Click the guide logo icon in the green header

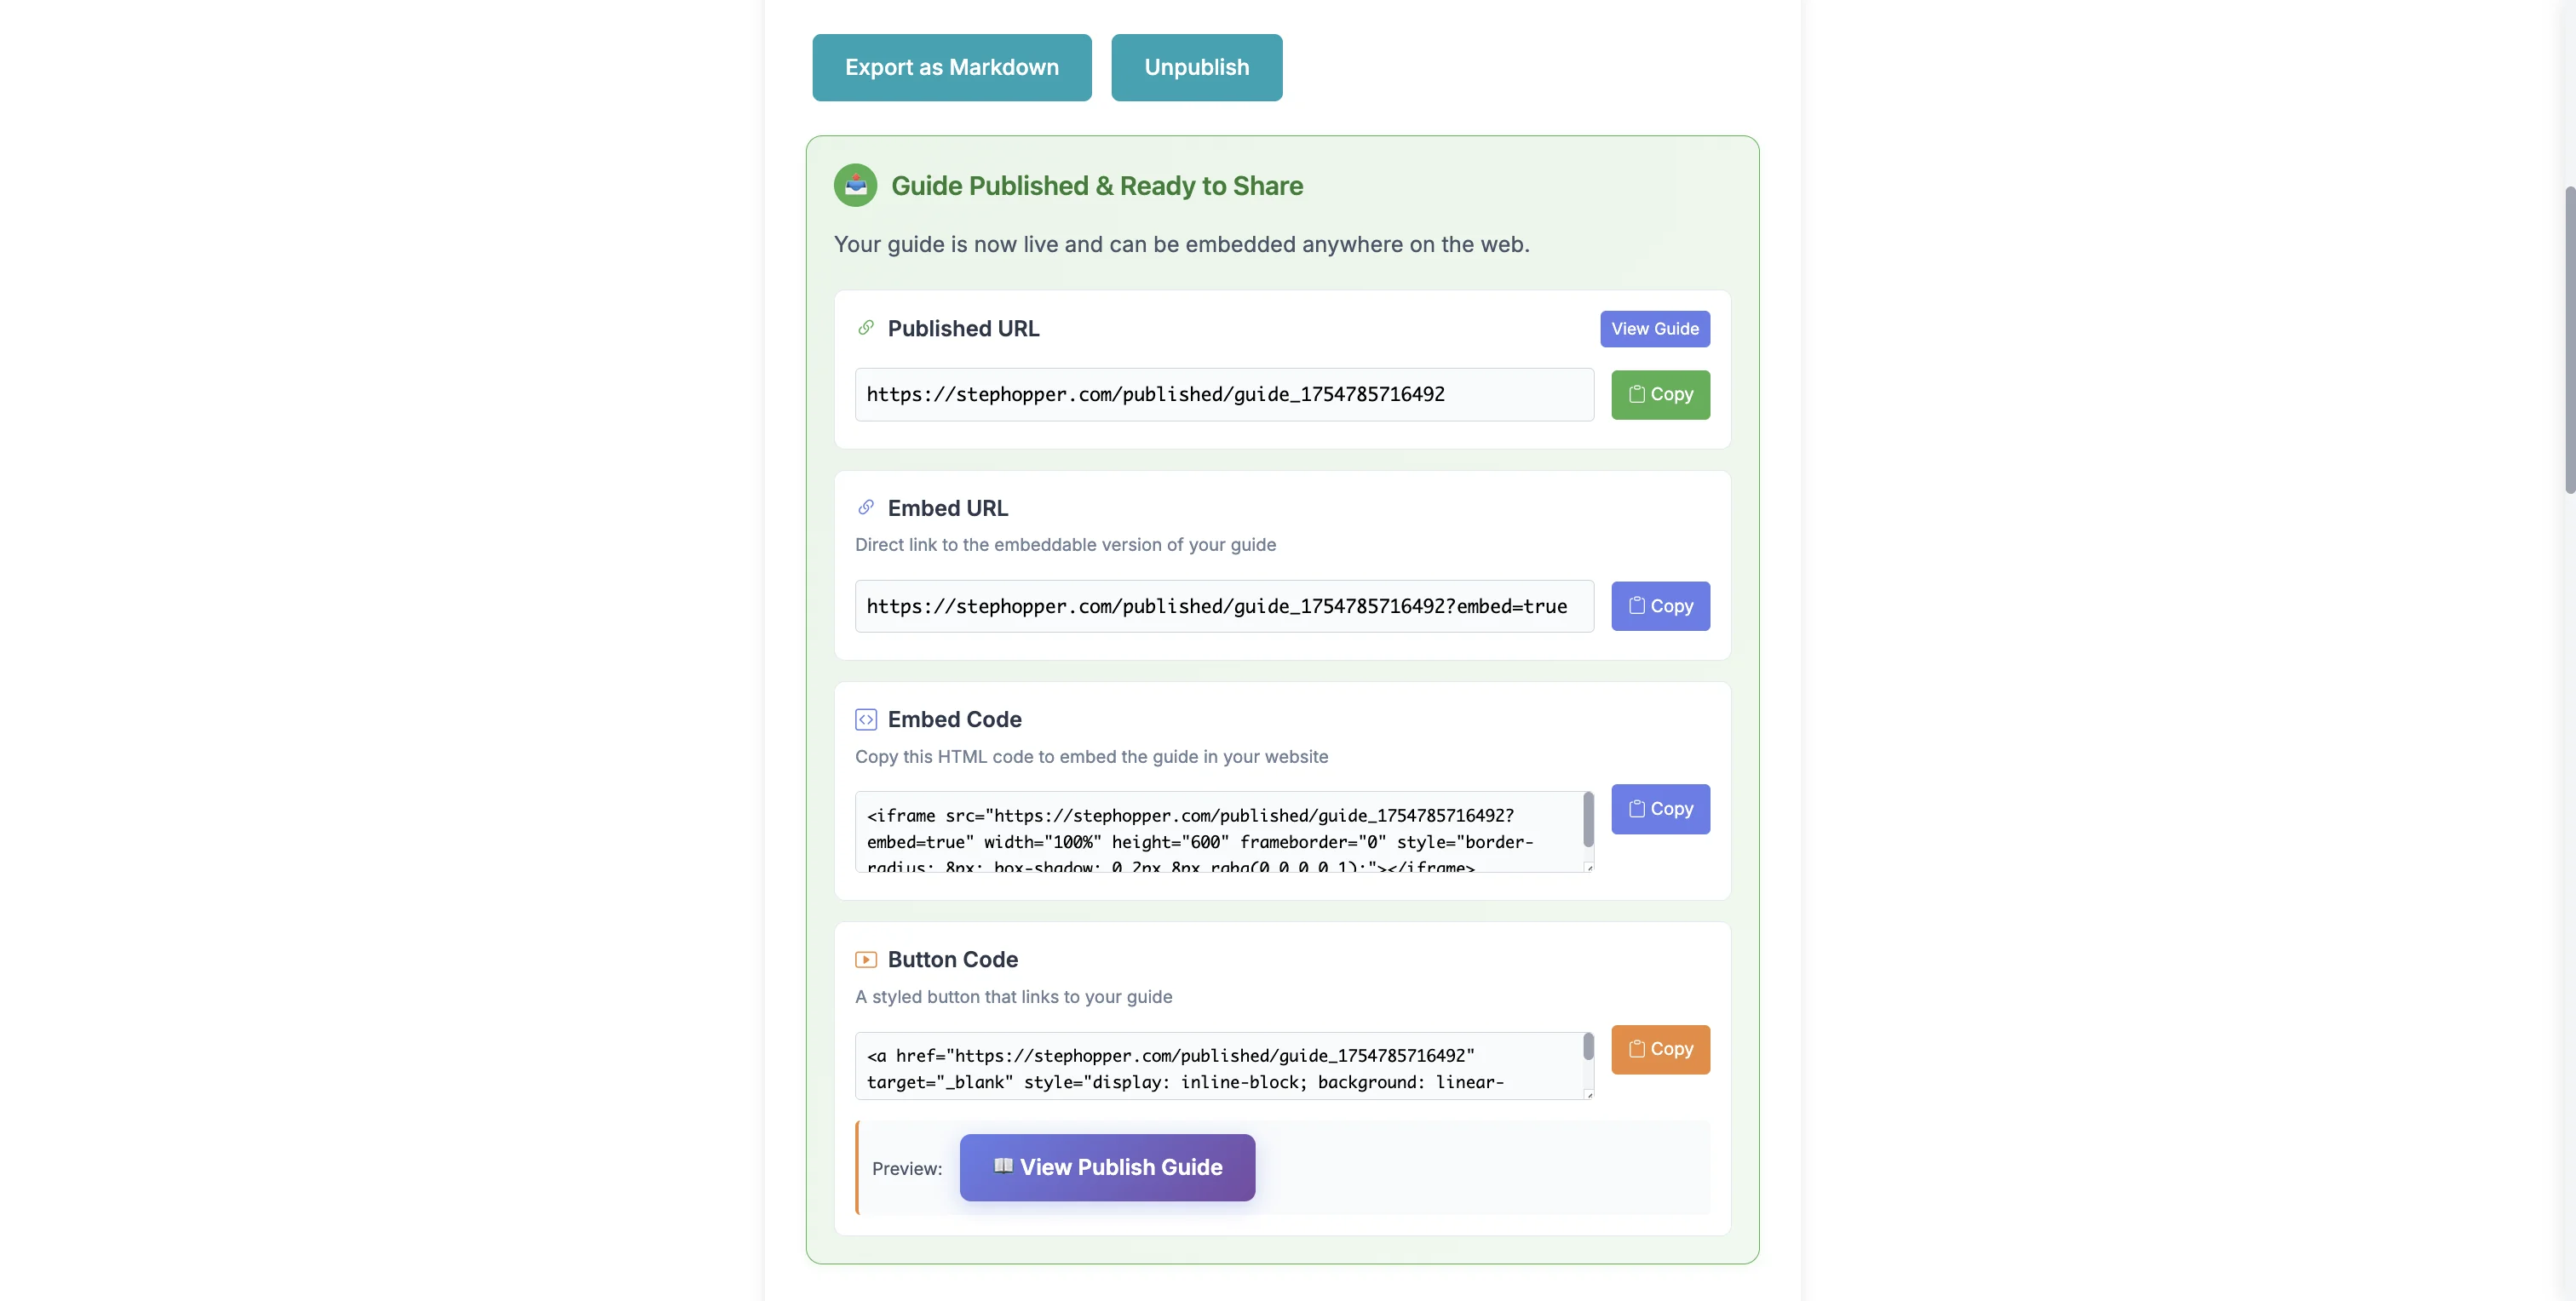click(855, 185)
